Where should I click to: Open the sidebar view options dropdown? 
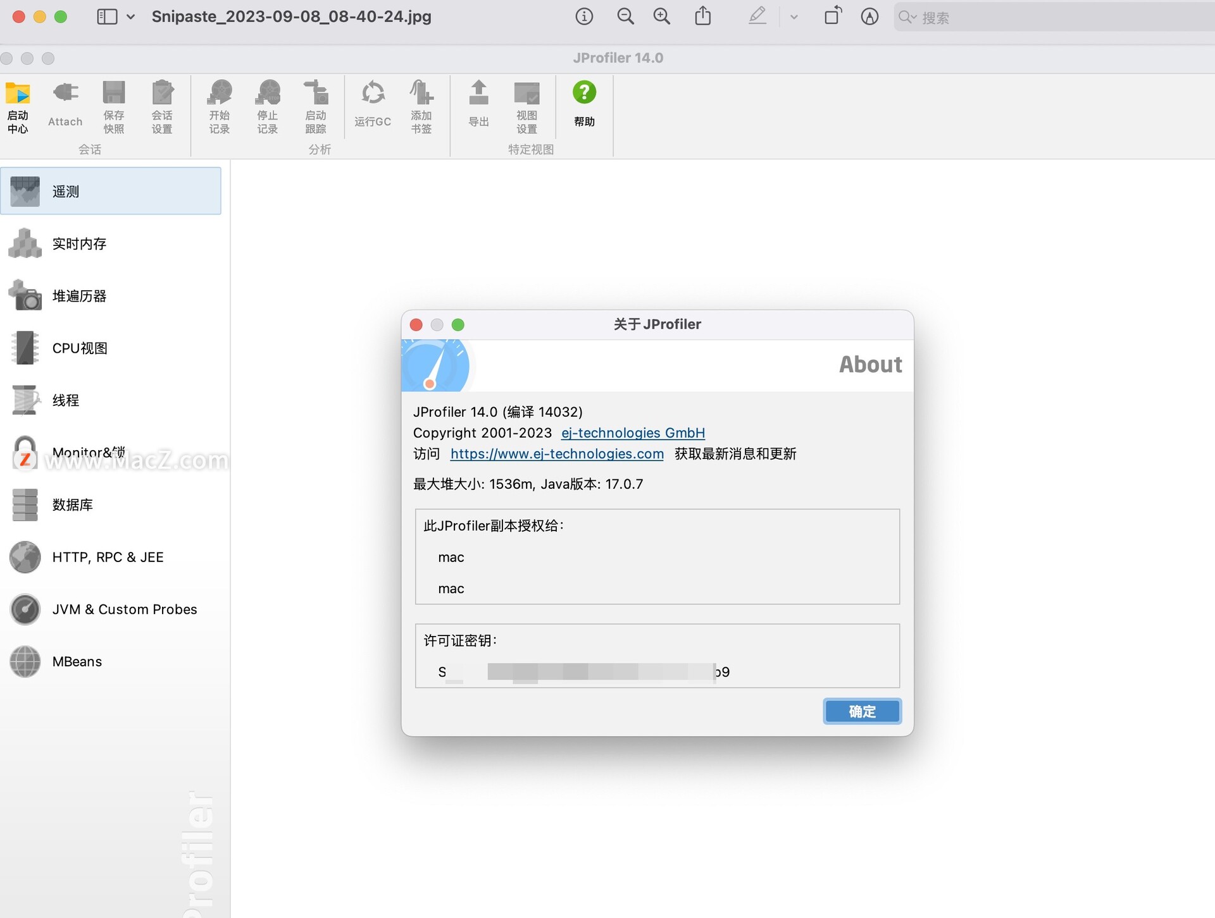pyautogui.click(x=131, y=17)
